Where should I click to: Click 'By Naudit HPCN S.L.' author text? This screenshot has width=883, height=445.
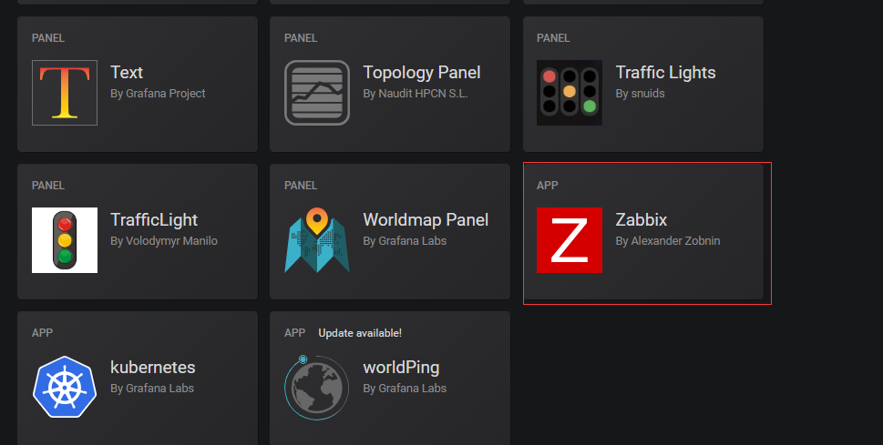[416, 94]
